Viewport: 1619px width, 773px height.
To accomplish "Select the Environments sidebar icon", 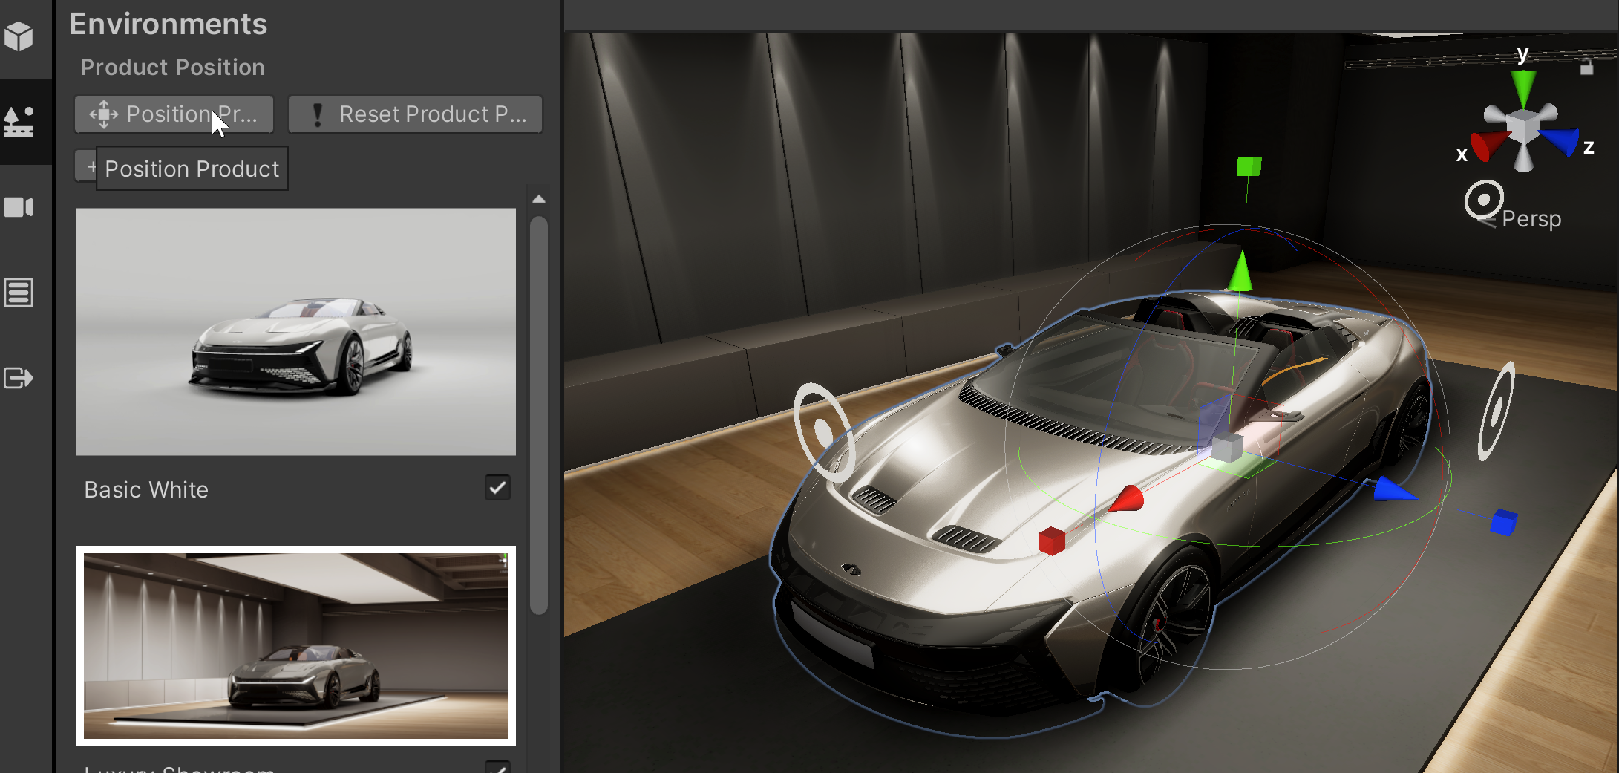I will (19, 122).
